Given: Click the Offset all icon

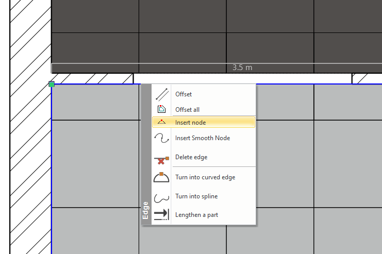Looking at the screenshot, I should pos(161,109).
